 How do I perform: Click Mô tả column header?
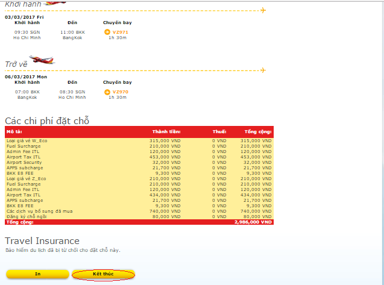point(14,132)
